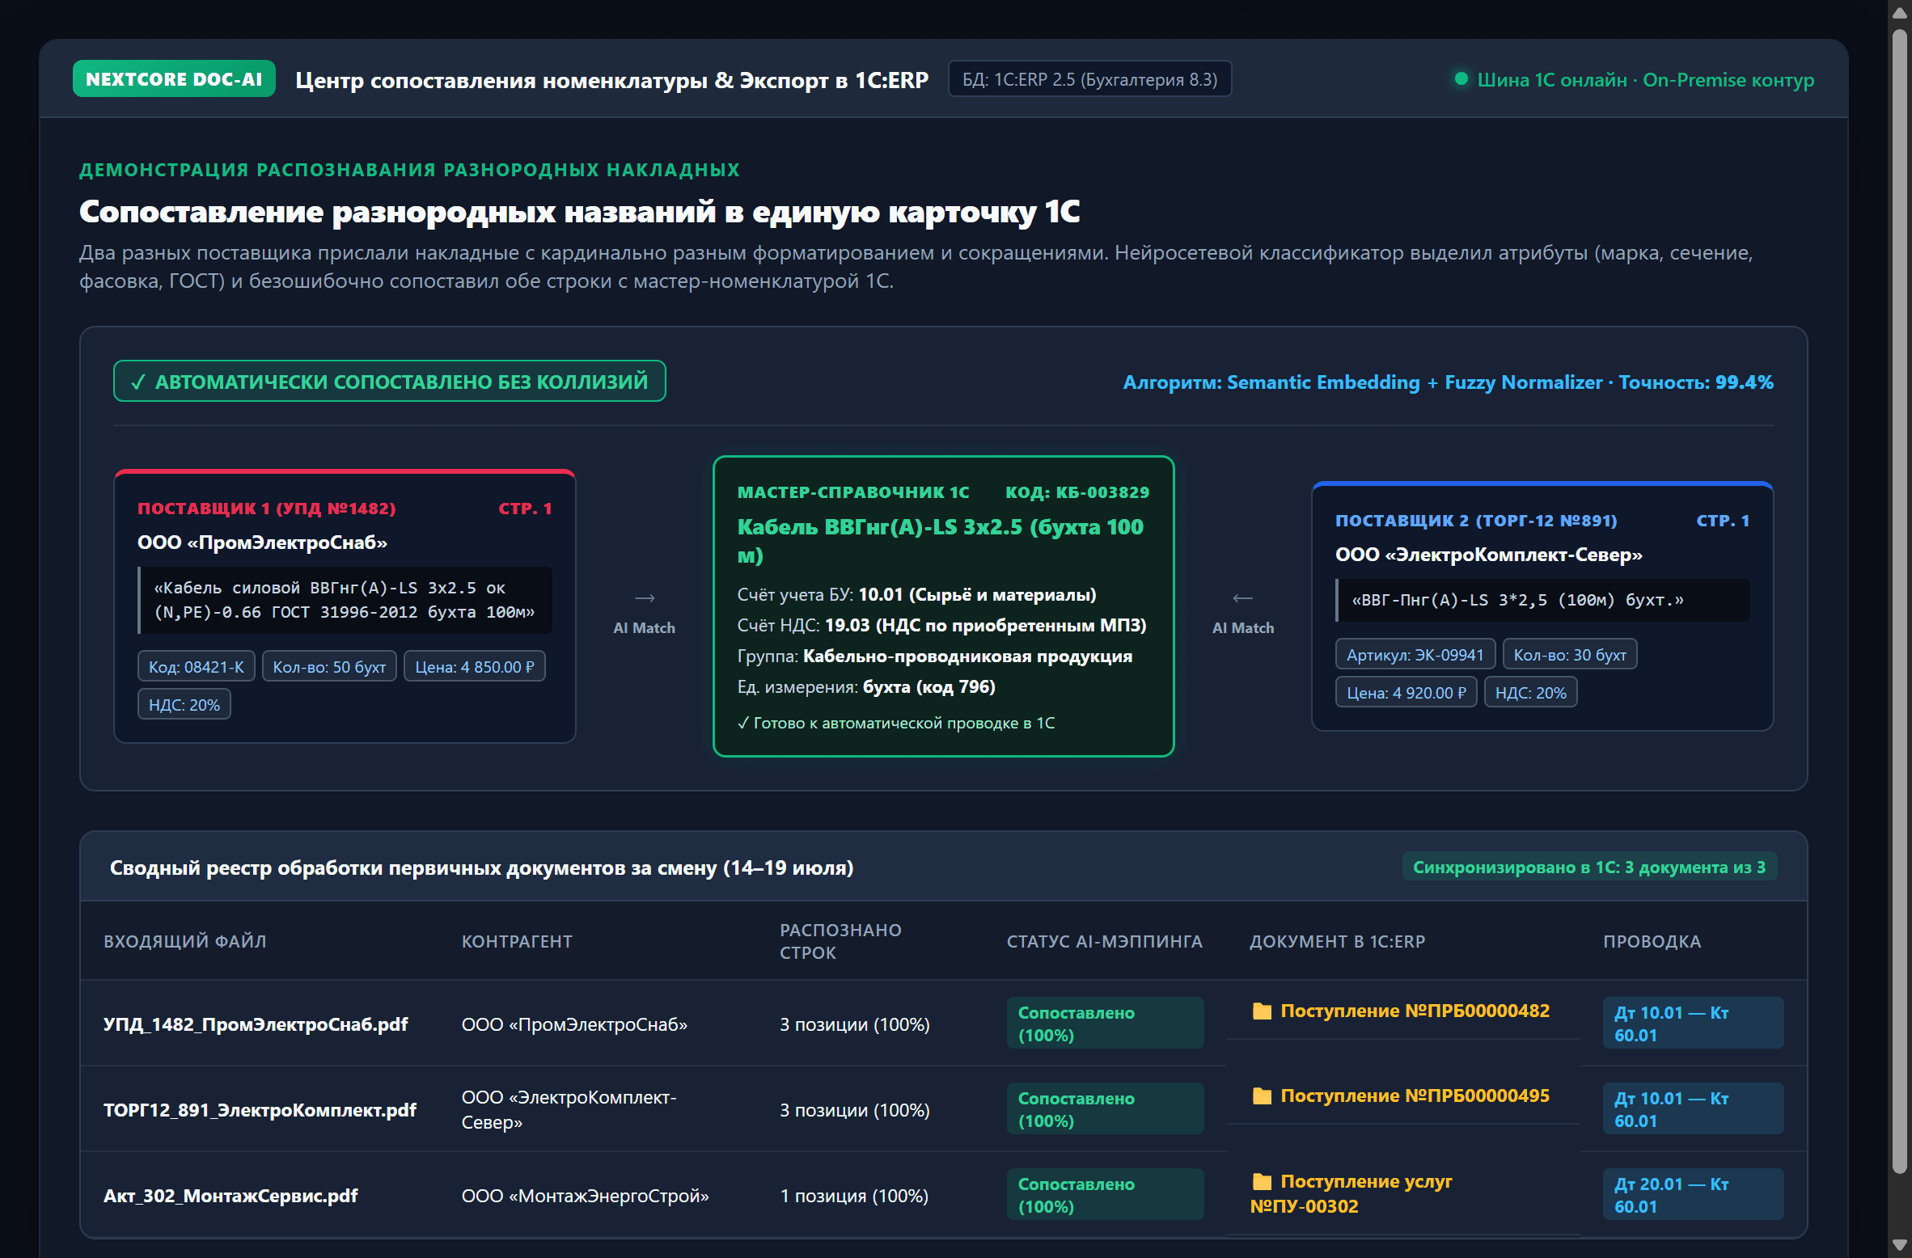Screen dimensions: 1912x1258
Task: Click the 'Дт 20.01 — Кт 60.01' posting badge
Action: pyautogui.click(x=1693, y=1195)
